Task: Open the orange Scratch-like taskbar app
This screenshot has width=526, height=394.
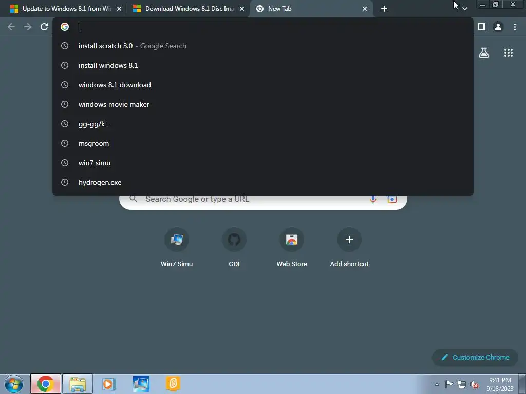Action: tap(173, 384)
